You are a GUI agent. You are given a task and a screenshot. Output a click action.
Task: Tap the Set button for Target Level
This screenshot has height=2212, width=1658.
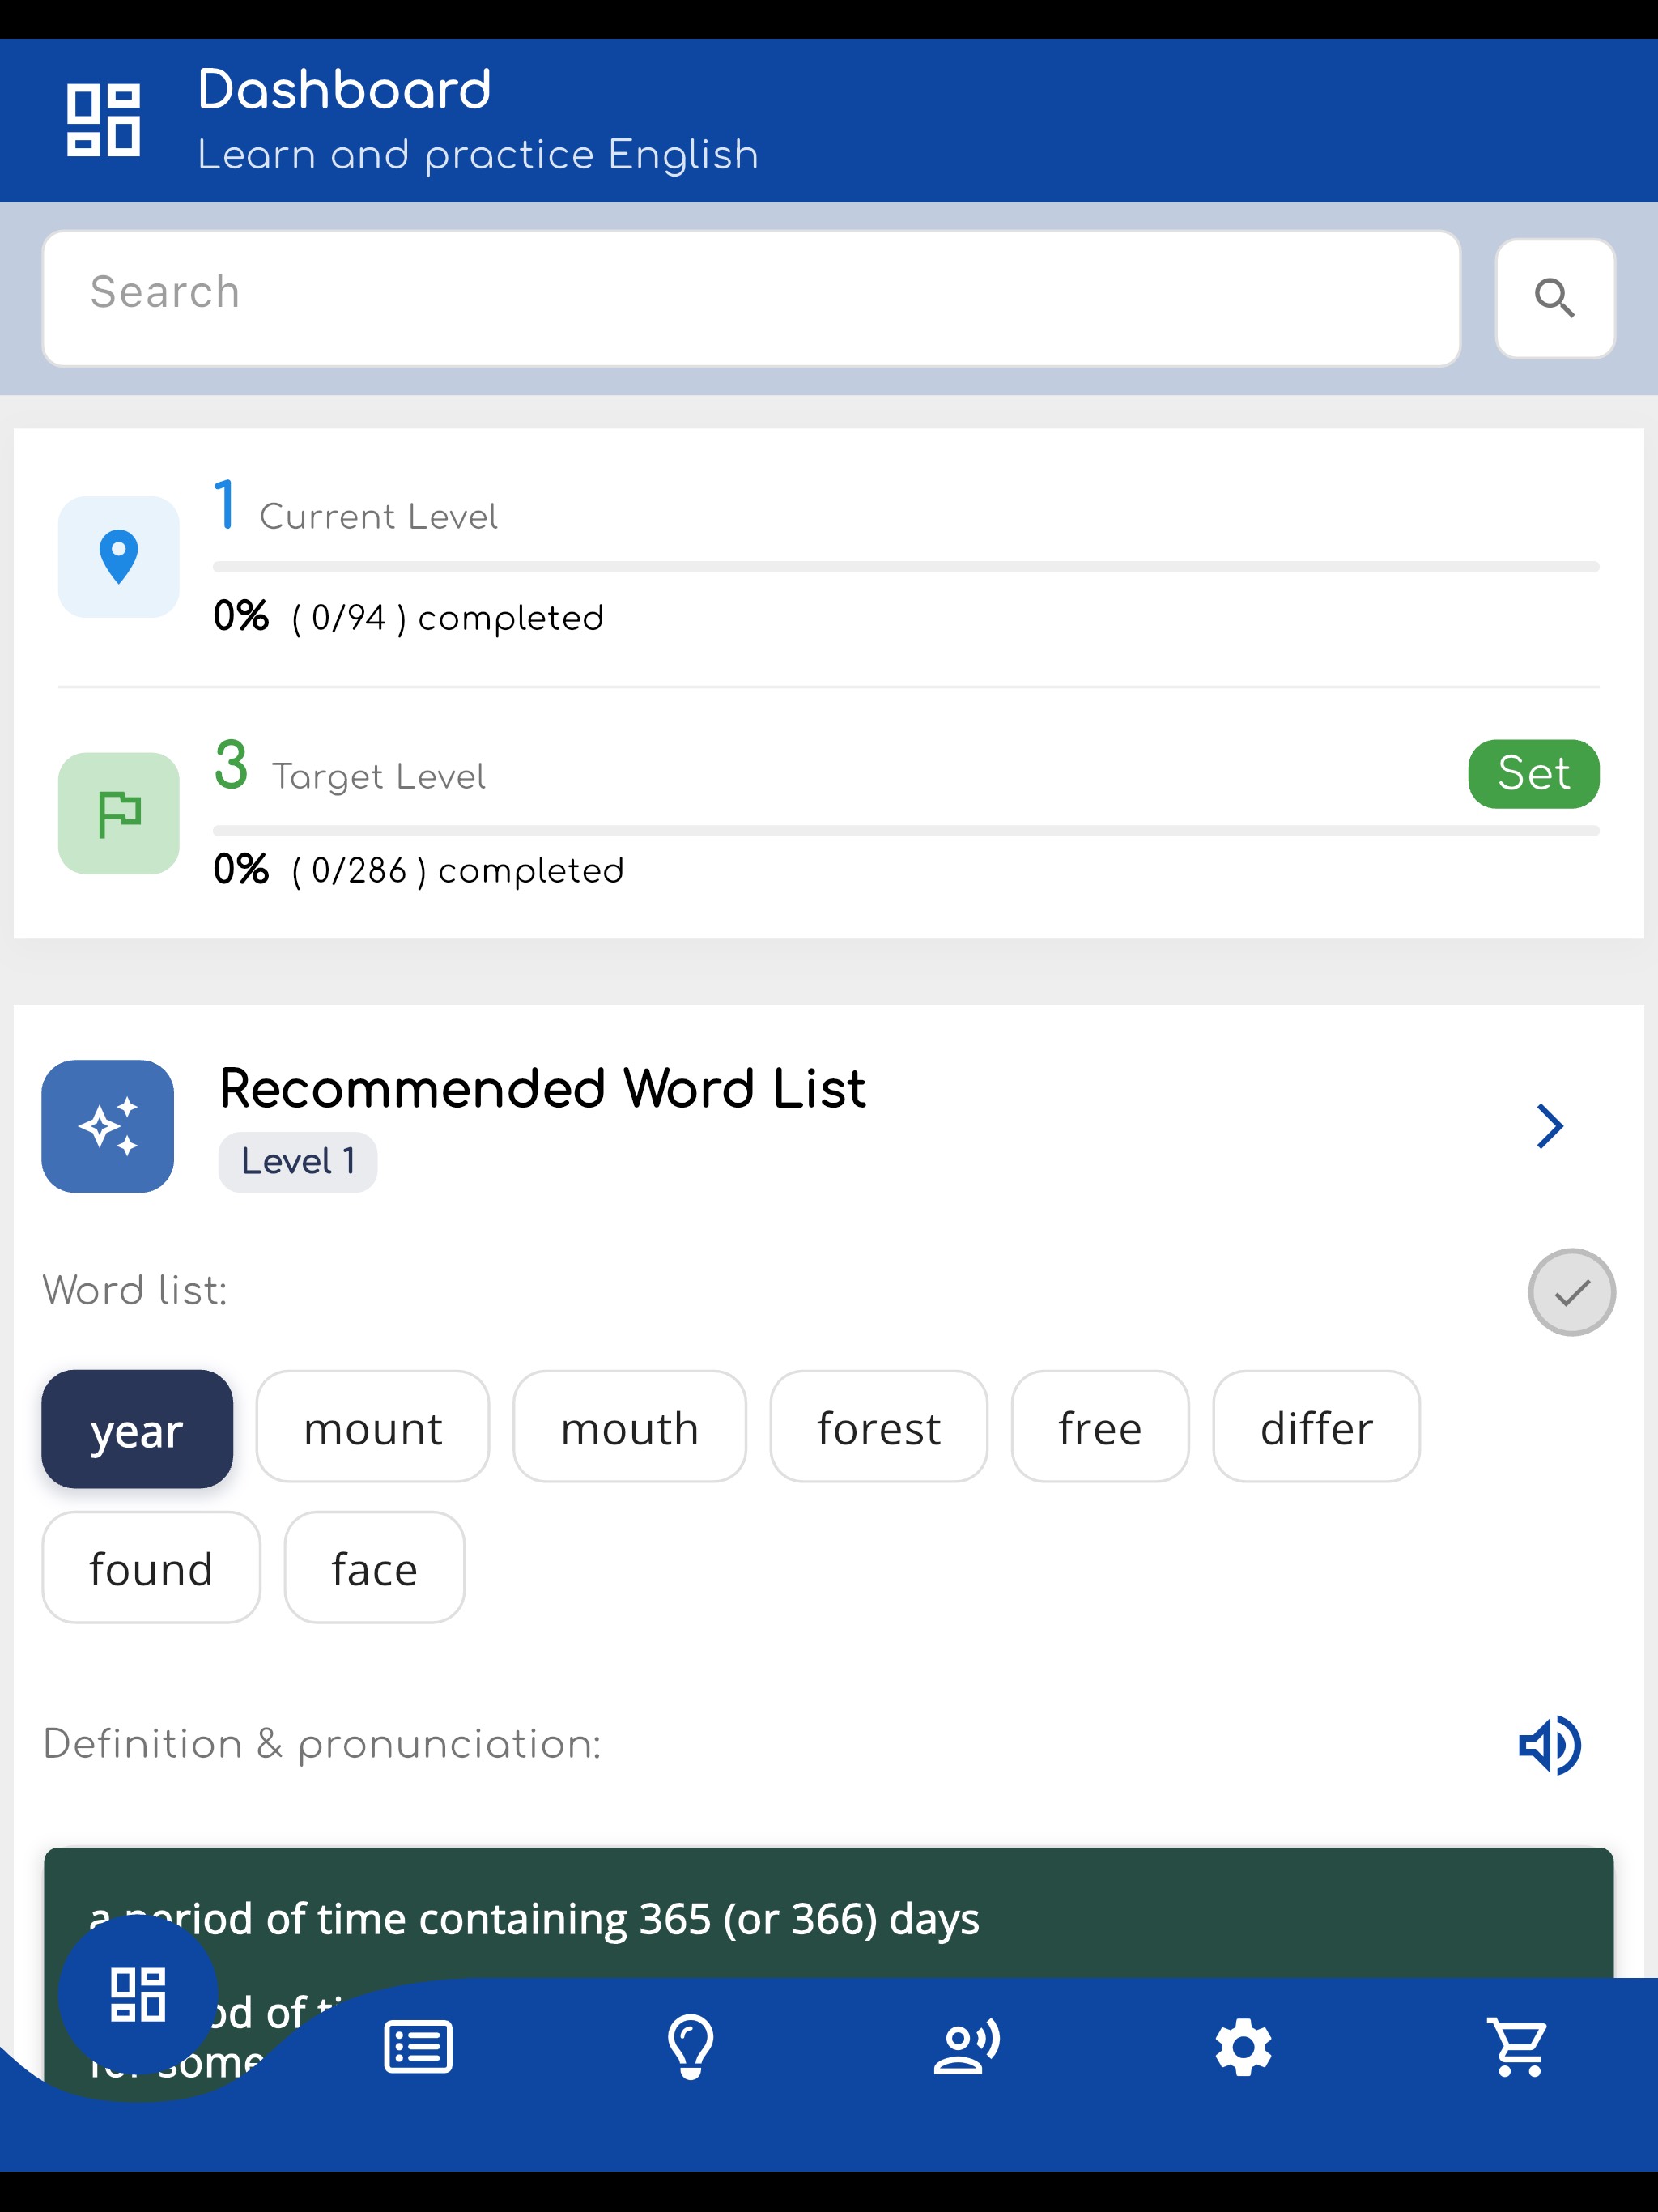(1533, 773)
